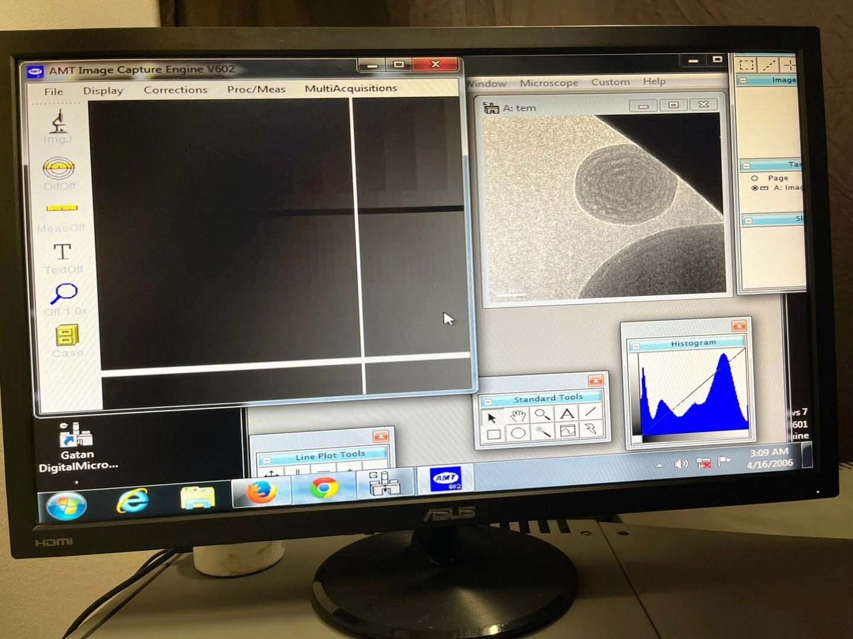Select the arrow pointer tool in Standard Tools
This screenshot has width=853, height=639.
pos(492,417)
